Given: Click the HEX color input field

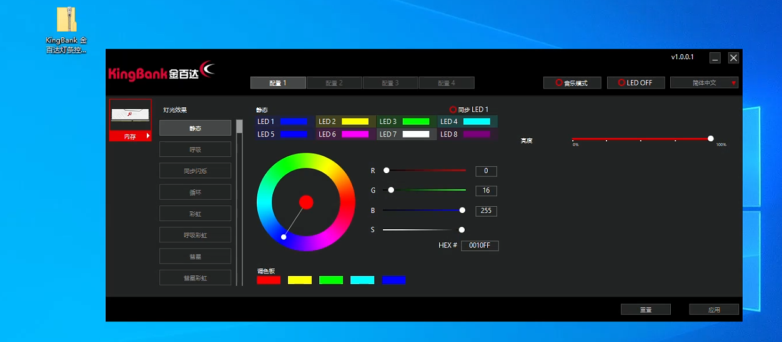Looking at the screenshot, I should coord(480,246).
